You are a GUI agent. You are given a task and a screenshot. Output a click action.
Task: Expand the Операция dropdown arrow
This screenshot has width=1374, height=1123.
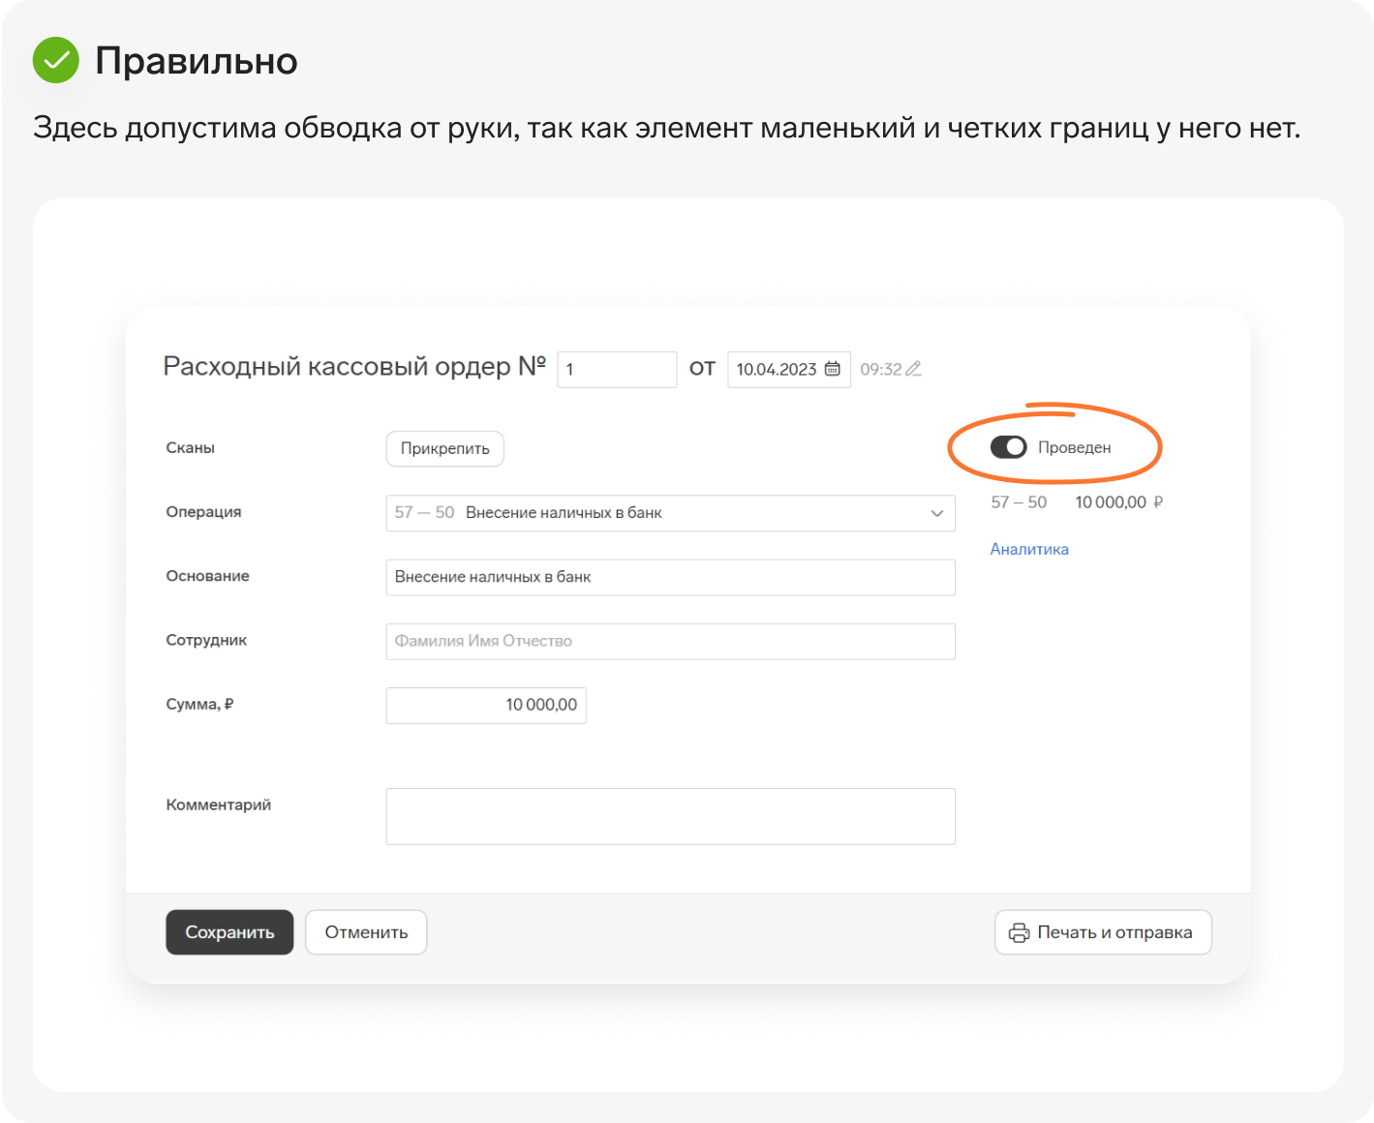[936, 513]
